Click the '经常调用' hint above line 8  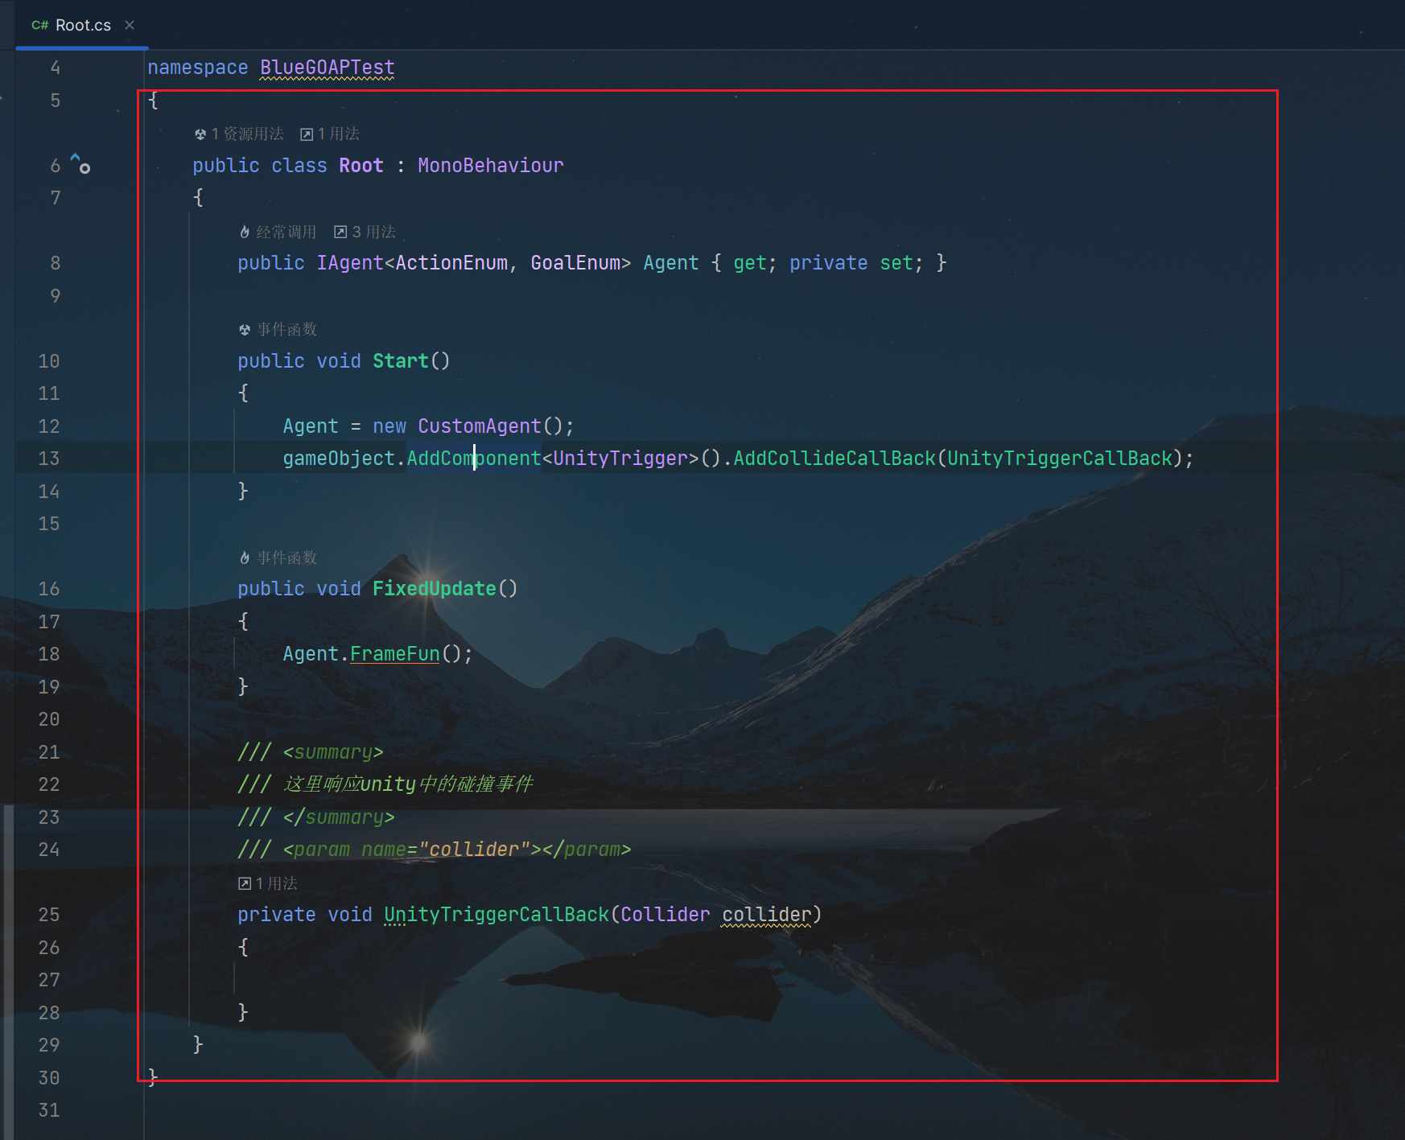[x=286, y=232]
